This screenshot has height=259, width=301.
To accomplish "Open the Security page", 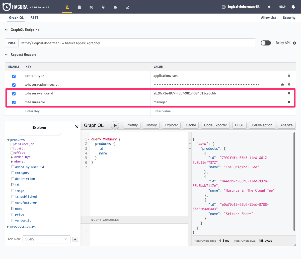I will [289, 18].
